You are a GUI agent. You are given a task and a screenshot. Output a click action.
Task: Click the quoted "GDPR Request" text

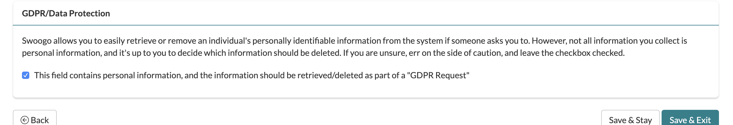pos(438,75)
